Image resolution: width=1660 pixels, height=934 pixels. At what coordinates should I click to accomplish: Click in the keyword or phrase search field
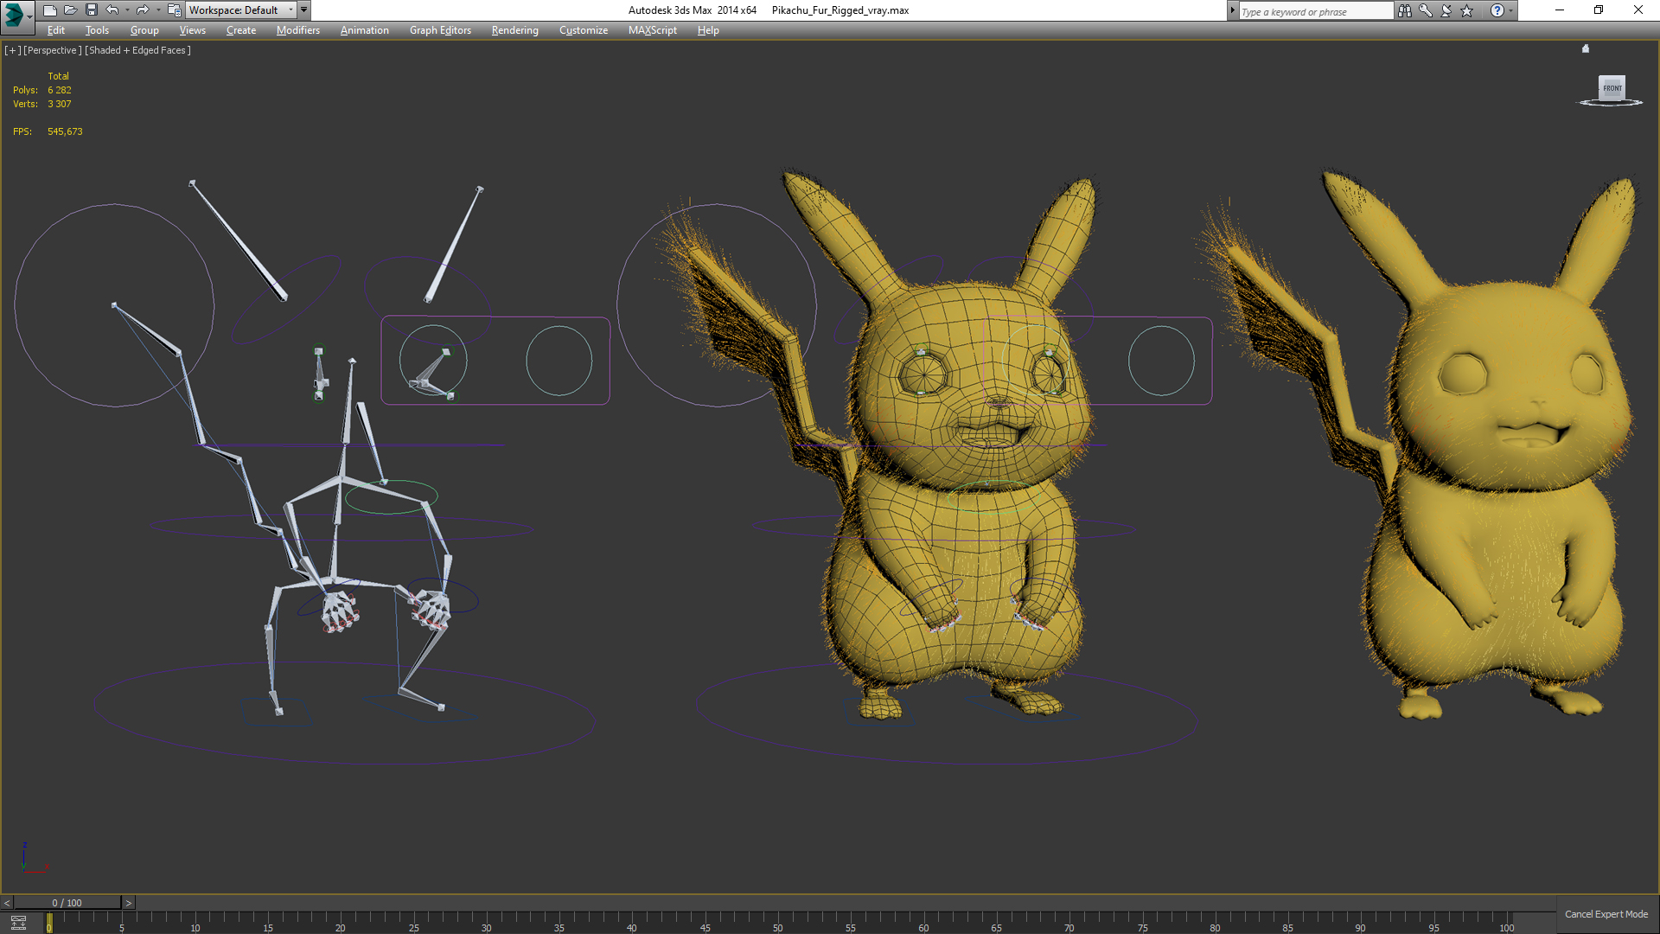pyautogui.click(x=1315, y=11)
